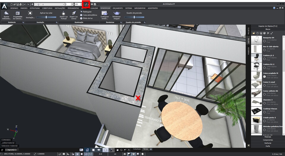Undo the last action
The width and height of the screenshot is (285, 156).
click(25, 4)
